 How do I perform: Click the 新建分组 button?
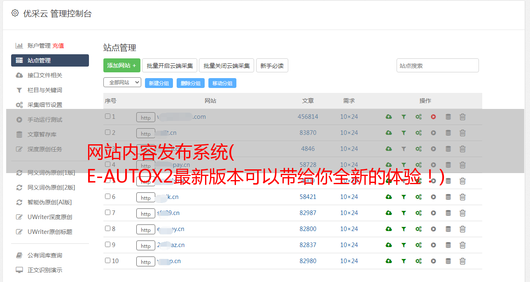159,83
